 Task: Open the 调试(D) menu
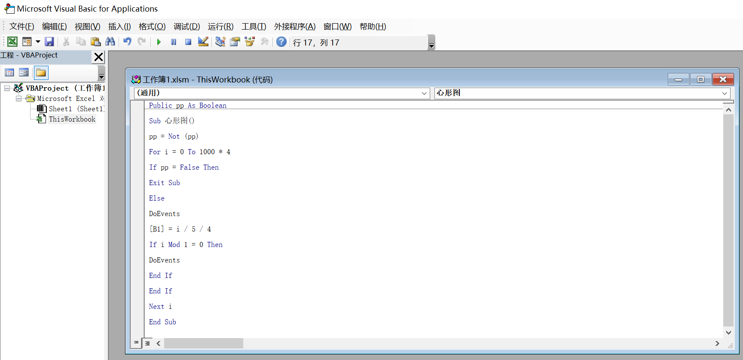point(187,27)
